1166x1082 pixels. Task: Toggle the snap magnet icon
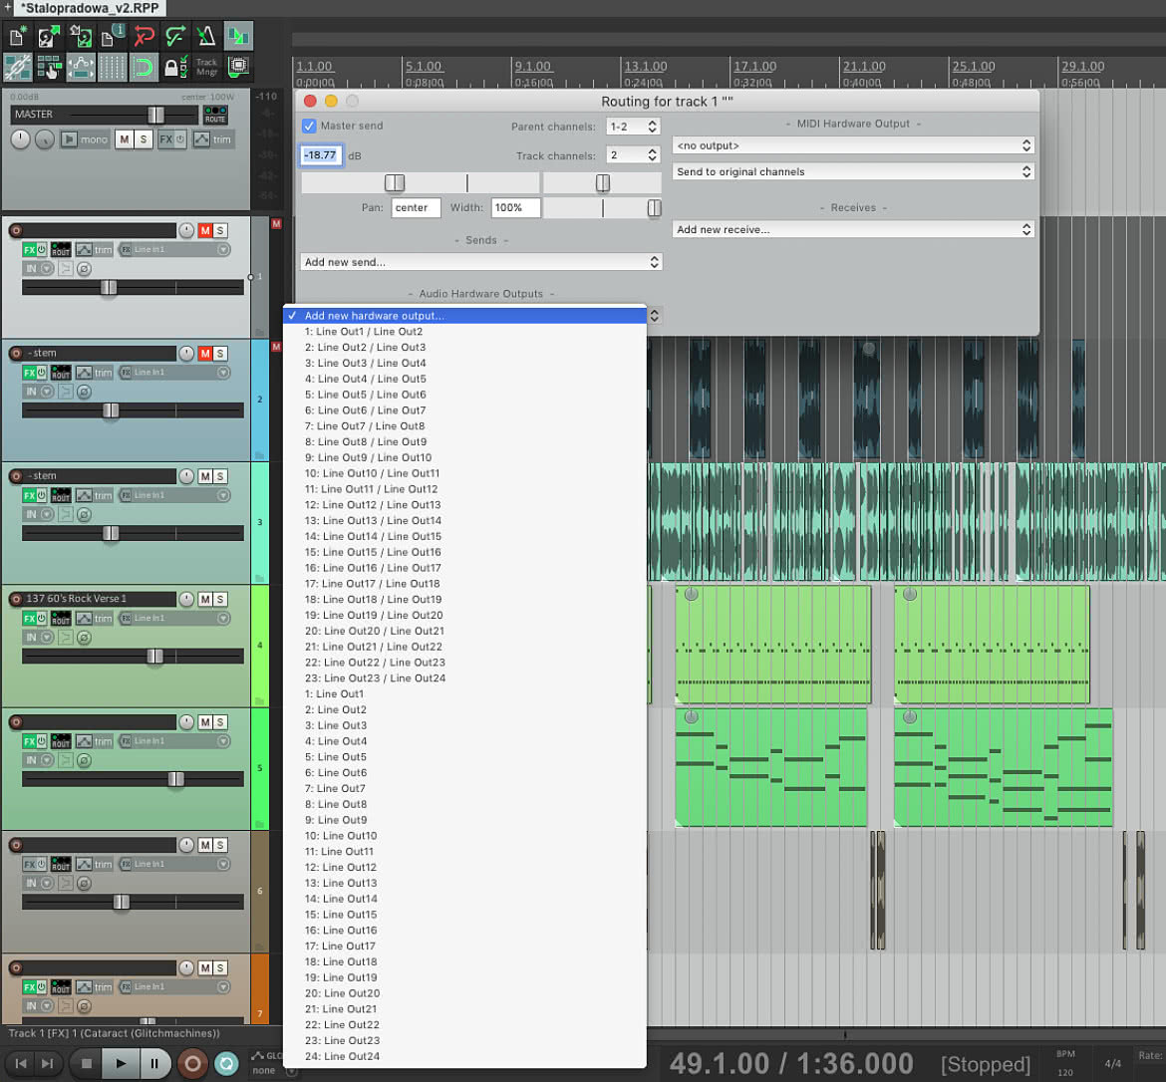coord(144,68)
